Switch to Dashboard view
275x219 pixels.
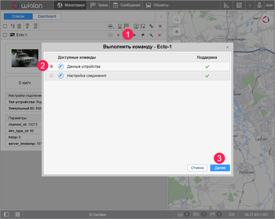coord(47,16)
